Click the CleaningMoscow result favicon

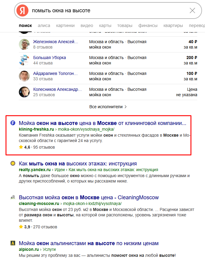click(13, 197)
